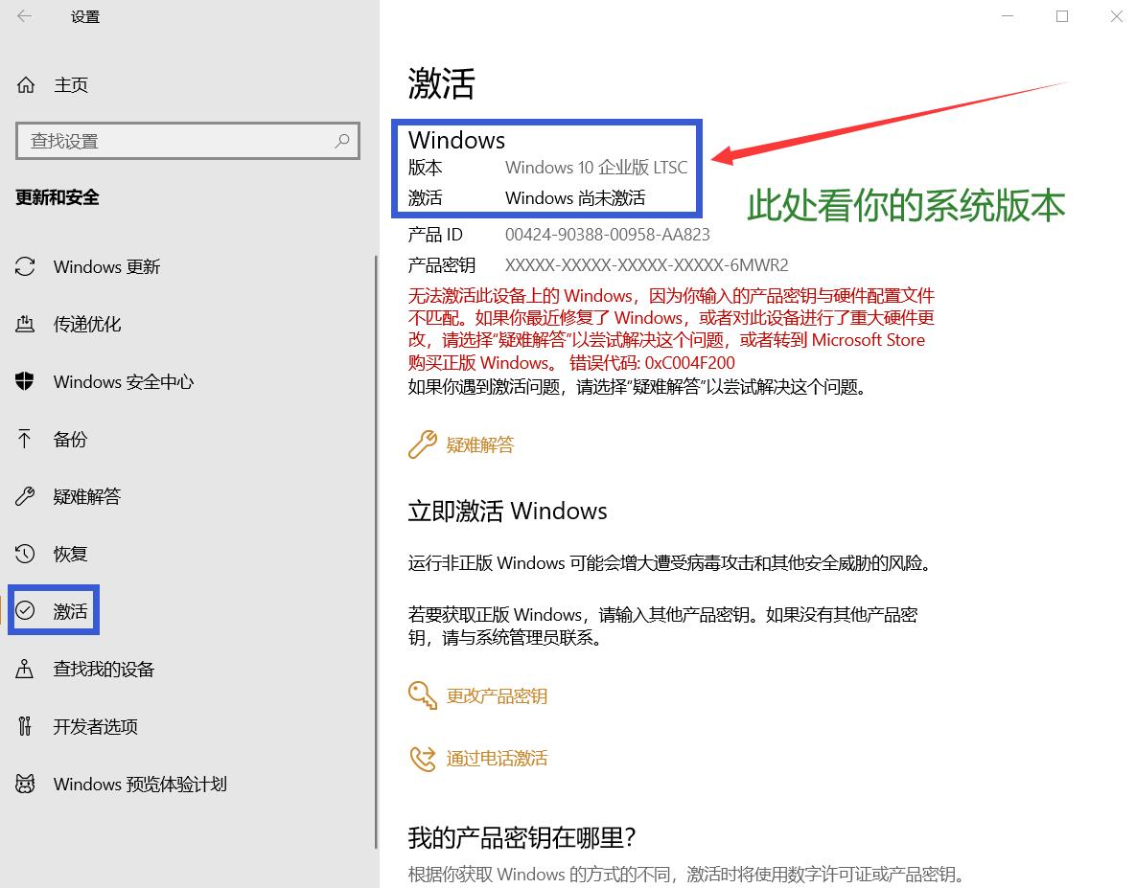Image resolution: width=1136 pixels, height=888 pixels.
Task: Open 查找我的设备 page
Action: point(104,669)
